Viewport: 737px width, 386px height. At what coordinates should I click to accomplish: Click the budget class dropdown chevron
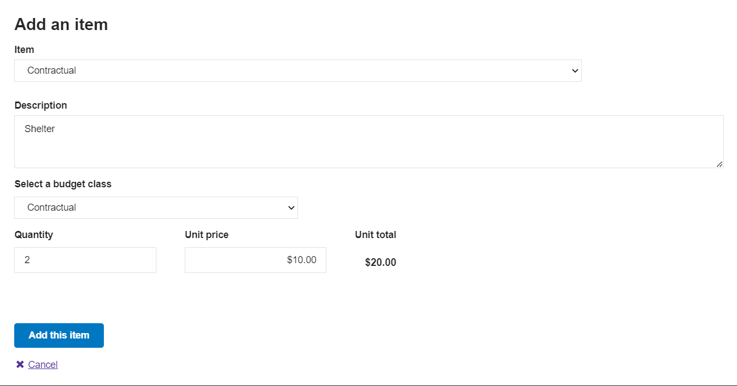coord(291,208)
